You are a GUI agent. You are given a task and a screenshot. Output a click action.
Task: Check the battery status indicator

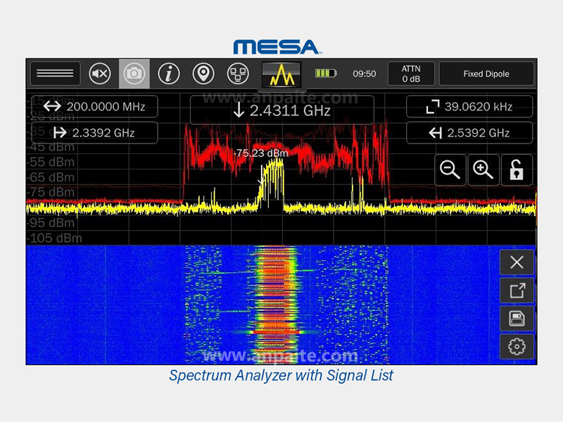tap(326, 73)
